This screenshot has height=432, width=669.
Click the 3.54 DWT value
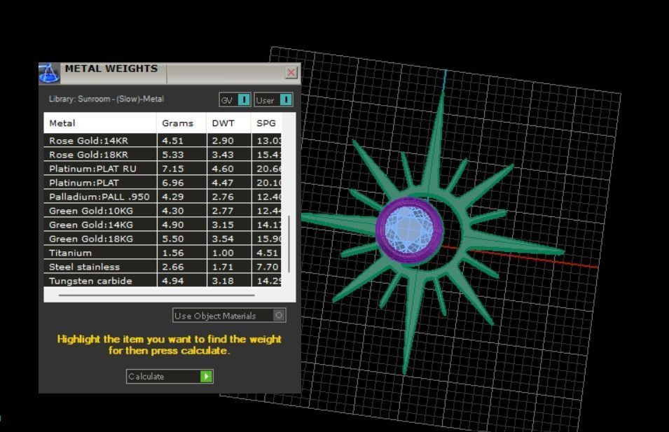click(x=223, y=239)
